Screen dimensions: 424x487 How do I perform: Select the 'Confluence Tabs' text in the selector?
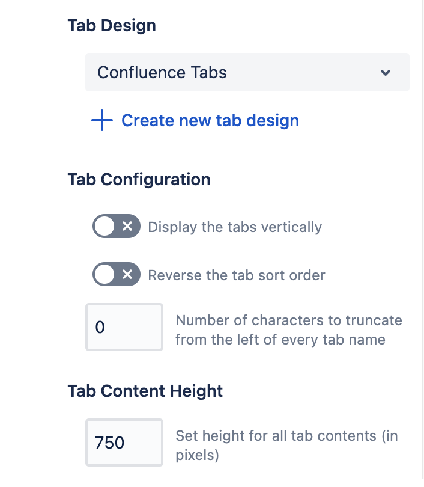[162, 72]
